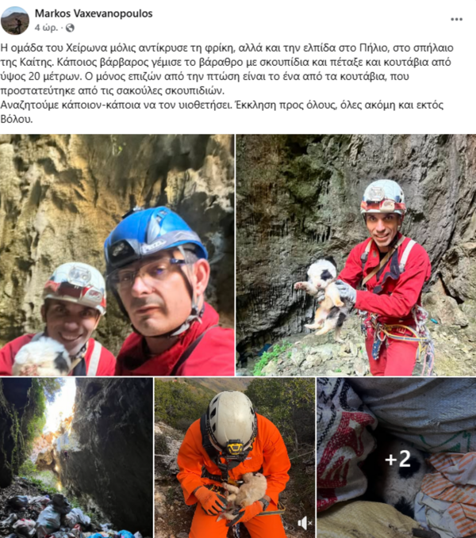Open the selfie with blue helmet photo
The image size is (476, 538).
[x=117, y=255]
